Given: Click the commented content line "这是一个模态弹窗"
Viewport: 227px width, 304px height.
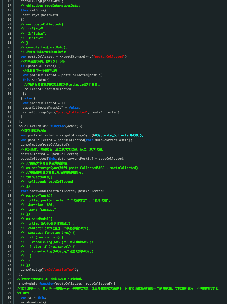Looking at the screenshot, I should 55,228.
